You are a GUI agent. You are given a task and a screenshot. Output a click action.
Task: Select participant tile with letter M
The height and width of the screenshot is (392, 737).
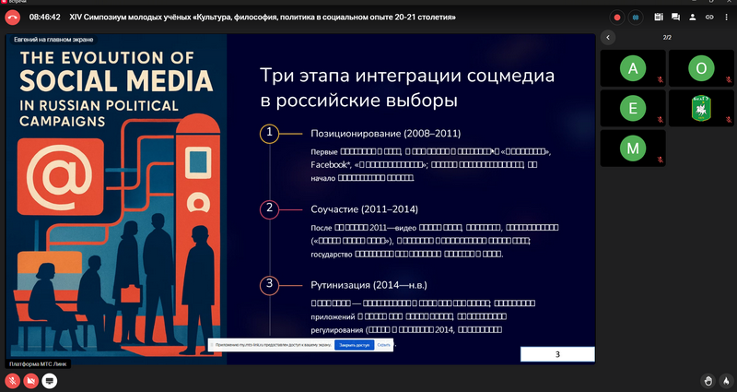631,148
